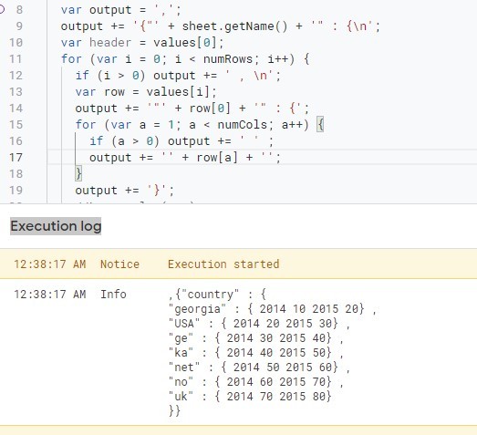This screenshot has width=477, height=435.
Task: Click the "georgia" output line in log
Action: pos(273,309)
